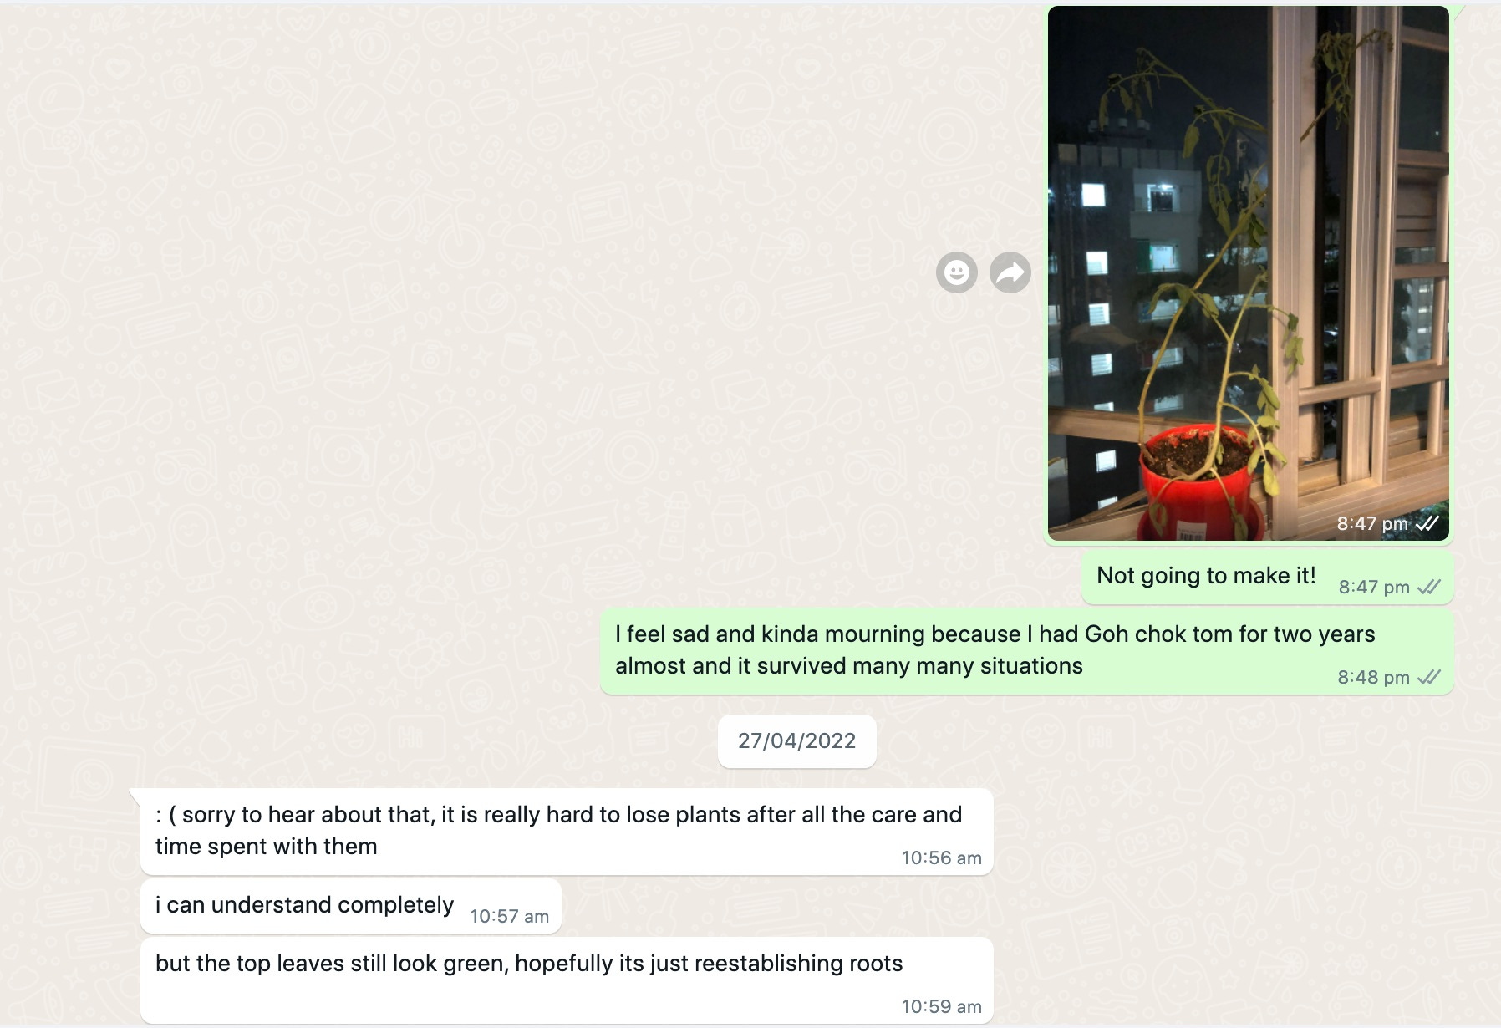Viewport: 1501px width, 1028px height.
Task: Click the double ticks on "Not going to make it!"
Action: [x=1429, y=587]
